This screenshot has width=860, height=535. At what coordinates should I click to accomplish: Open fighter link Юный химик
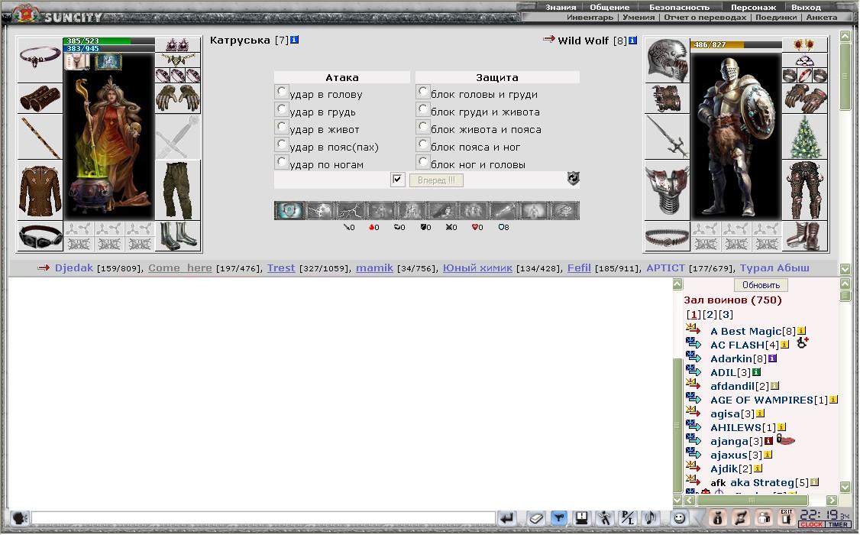(477, 267)
